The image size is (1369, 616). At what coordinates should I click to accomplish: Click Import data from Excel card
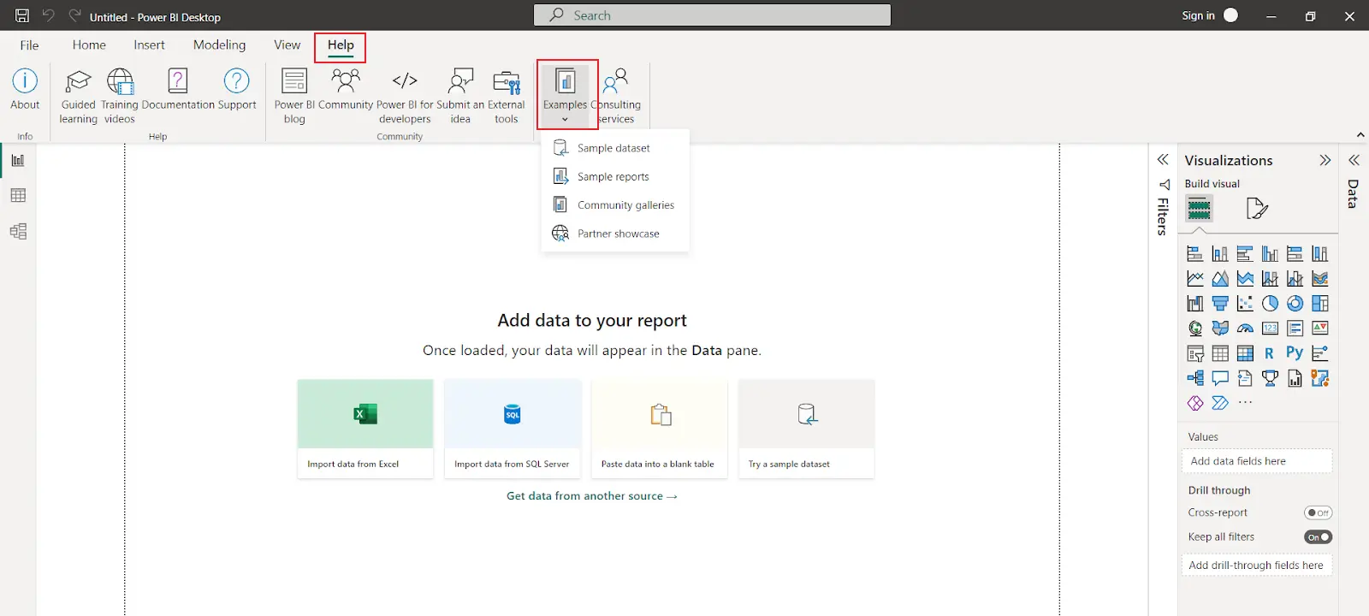tap(365, 429)
